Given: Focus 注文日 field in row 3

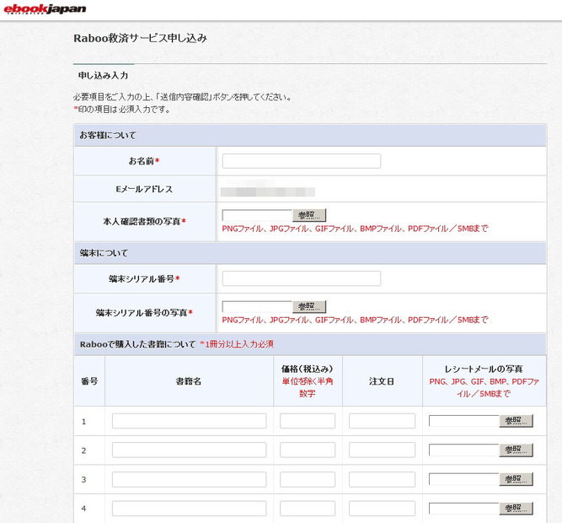Looking at the screenshot, I should 382,479.
